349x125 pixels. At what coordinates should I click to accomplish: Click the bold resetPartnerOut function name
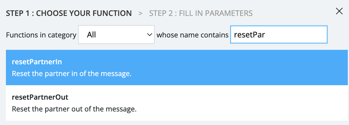coord(40,97)
